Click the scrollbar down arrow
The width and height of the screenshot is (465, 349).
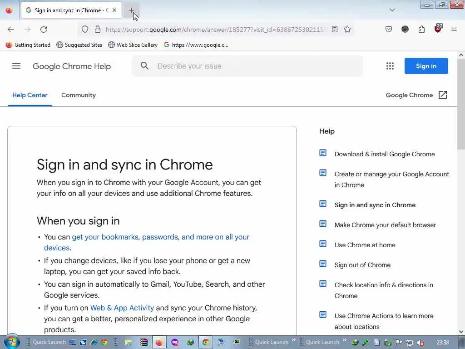pos(461,332)
